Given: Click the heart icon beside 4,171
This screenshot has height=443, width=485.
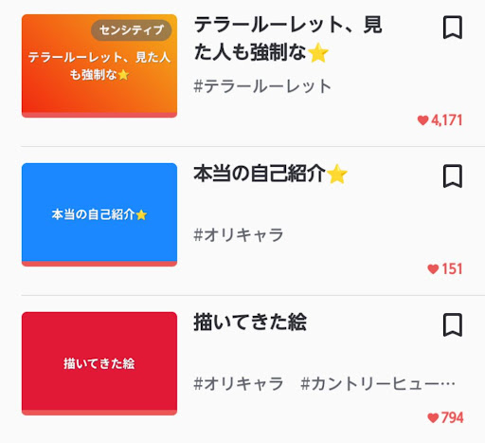Looking at the screenshot, I should [422, 120].
